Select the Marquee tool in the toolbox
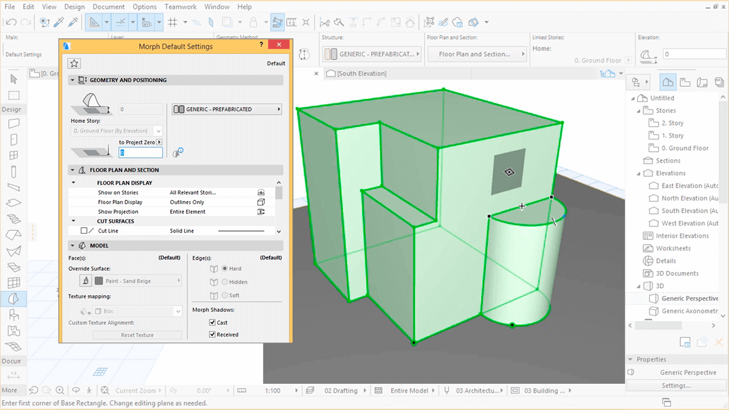This screenshot has height=410, width=729. pos(13,95)
